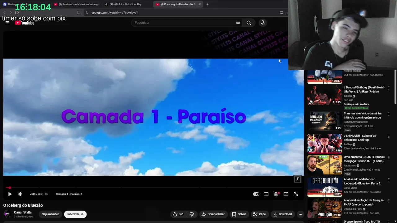Open site information icon beside the URL
This screenshot has height=223, width=397.
[87, 13]
